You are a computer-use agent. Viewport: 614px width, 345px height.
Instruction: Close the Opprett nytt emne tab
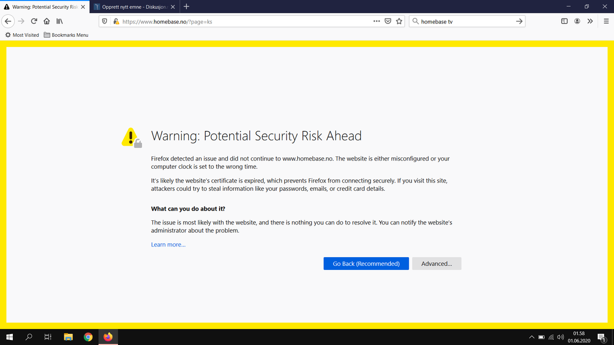172,7
